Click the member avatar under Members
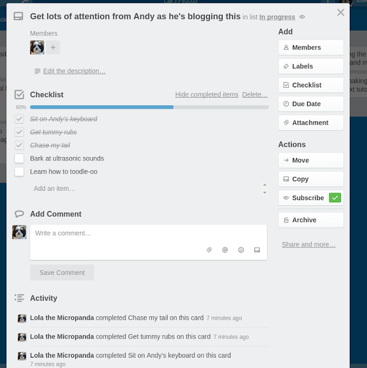 point(37,47)
